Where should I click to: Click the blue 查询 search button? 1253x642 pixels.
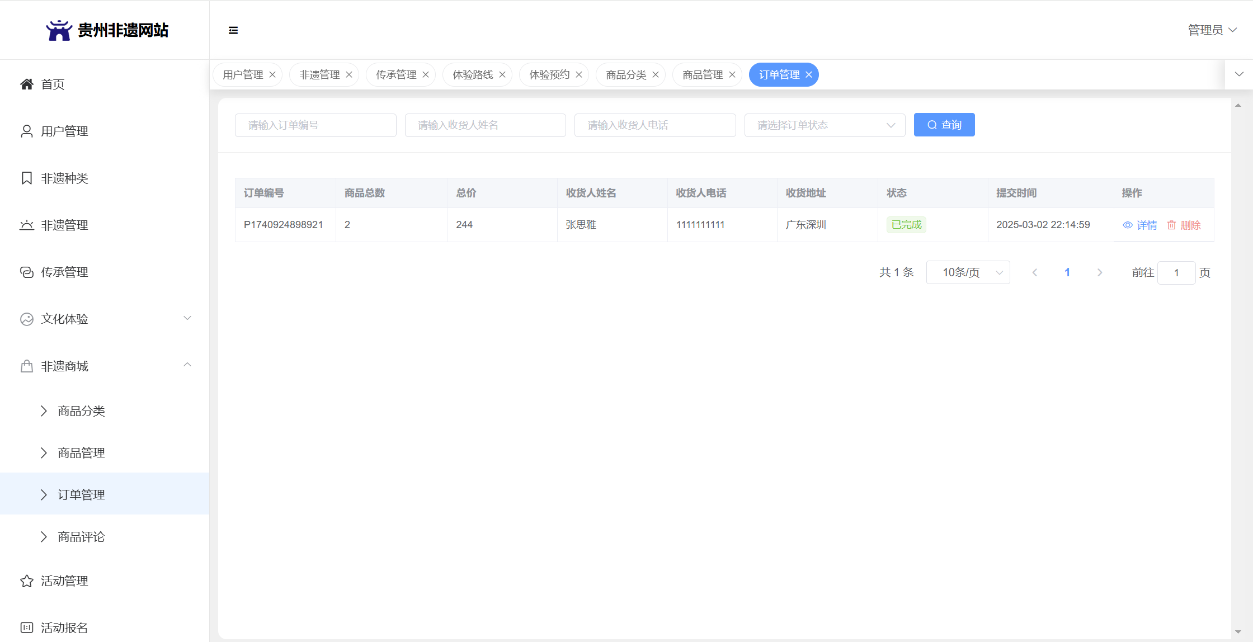(x=944, y=125)
